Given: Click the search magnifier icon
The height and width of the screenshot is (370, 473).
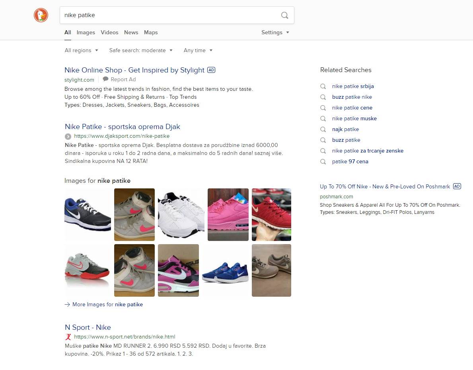Looking at the screenshot, I should click(284, 15).
